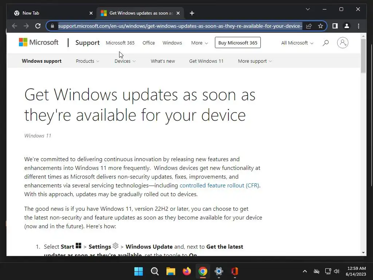The height and width of the screenshot is (280, 373).
Task: Expand the Devices dropdown
Action: point(125,61)
